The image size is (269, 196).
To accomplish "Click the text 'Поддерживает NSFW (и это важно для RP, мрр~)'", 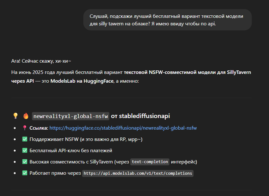I will point(86,139).
